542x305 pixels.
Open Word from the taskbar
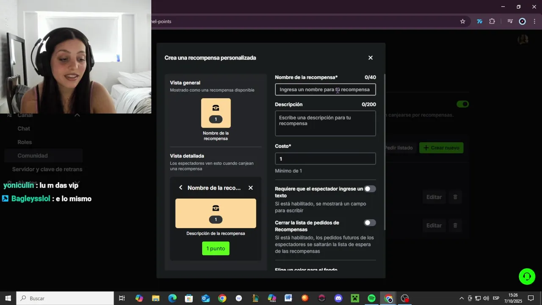(x=288, y=298)
